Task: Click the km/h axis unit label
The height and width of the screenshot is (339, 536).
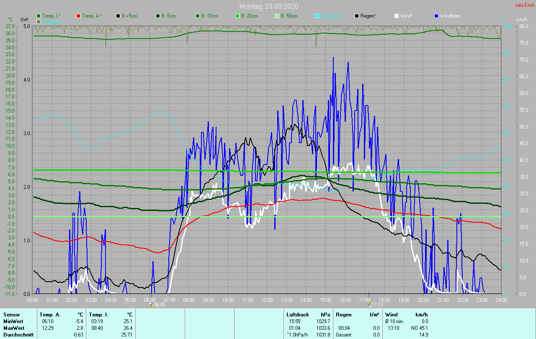Action: (522, 20)
